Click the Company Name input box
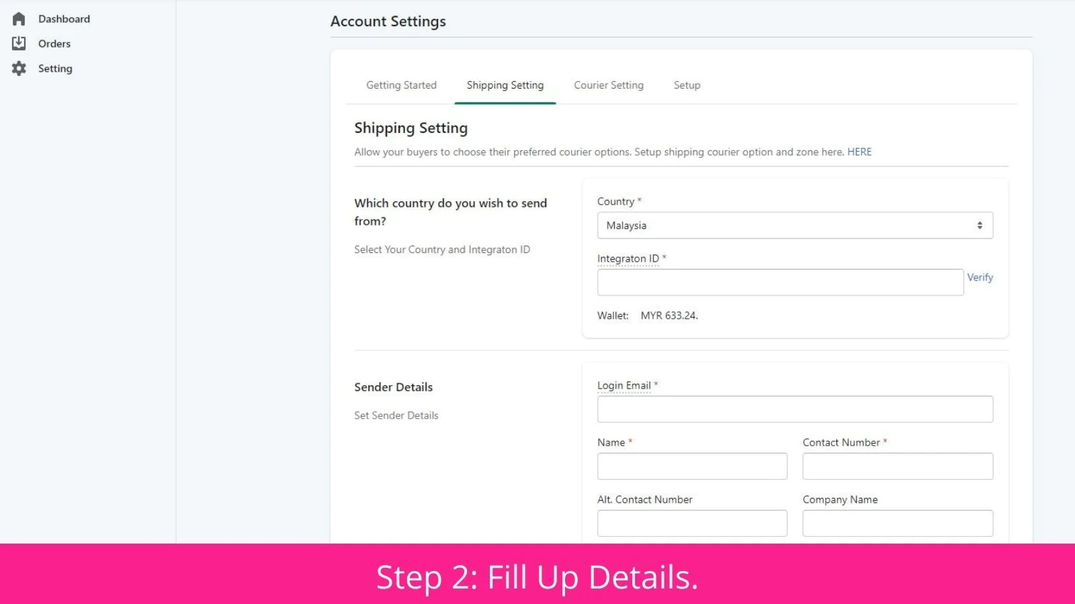The image size is (1075, 604). 898,523
